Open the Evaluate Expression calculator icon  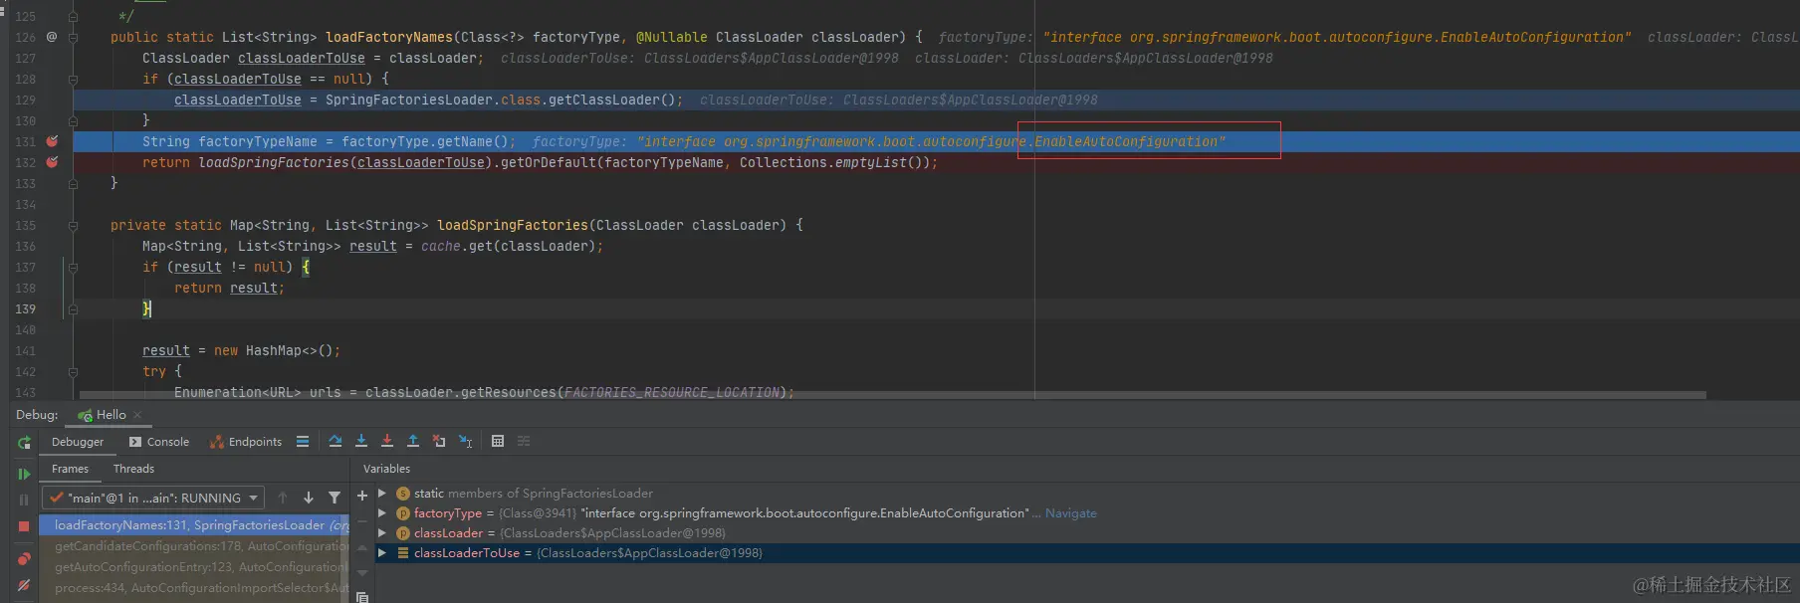coord(498,442)
